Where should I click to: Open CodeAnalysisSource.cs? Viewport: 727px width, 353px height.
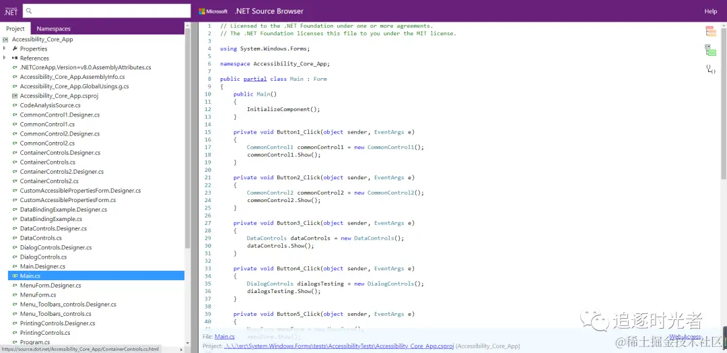coord(50,105)
